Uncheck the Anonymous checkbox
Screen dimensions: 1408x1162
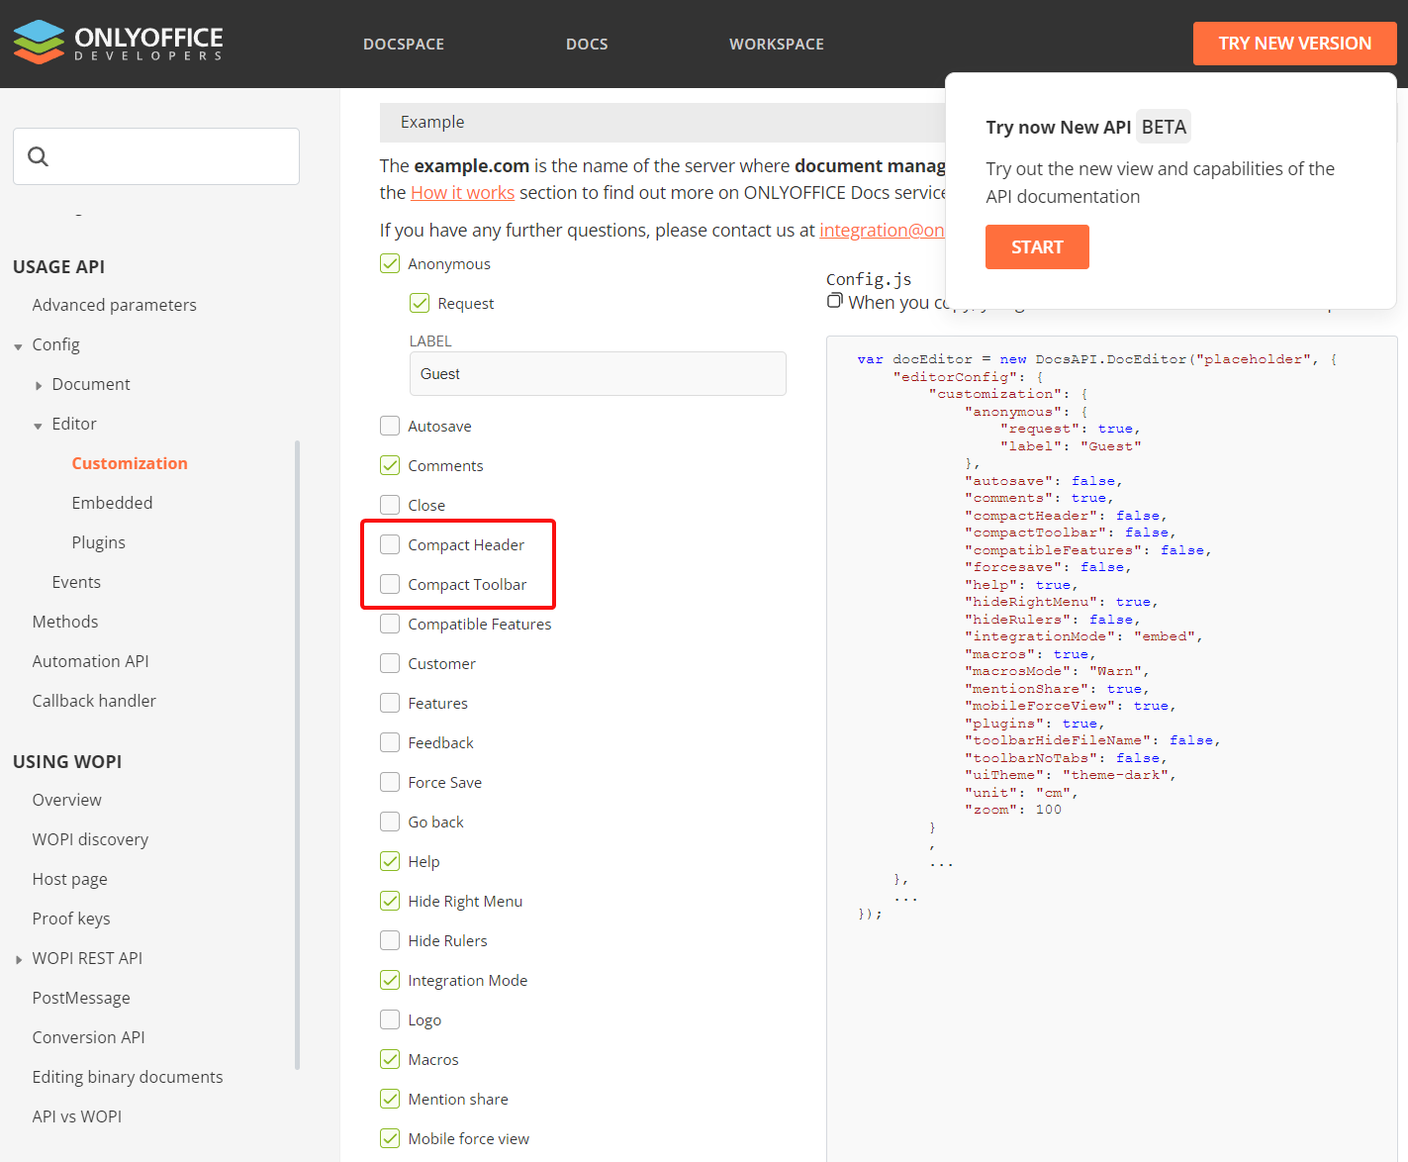390,263
